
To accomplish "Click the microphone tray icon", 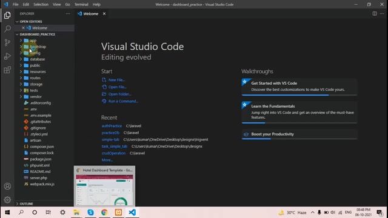I will click(319, 213).
